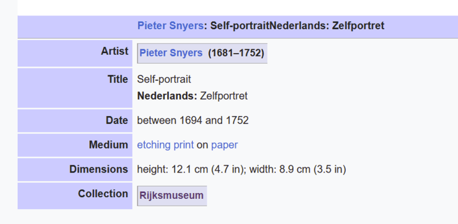Image resolution: width=458 pixels, height=224 pixels.
Task: Click the Self-portrait text in the Title row
Action: pos(164,79)
